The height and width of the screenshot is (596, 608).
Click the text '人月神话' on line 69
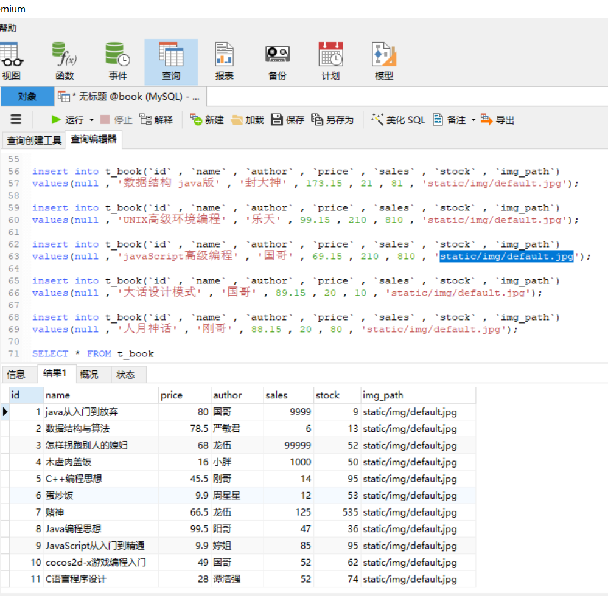click(147, 328)
